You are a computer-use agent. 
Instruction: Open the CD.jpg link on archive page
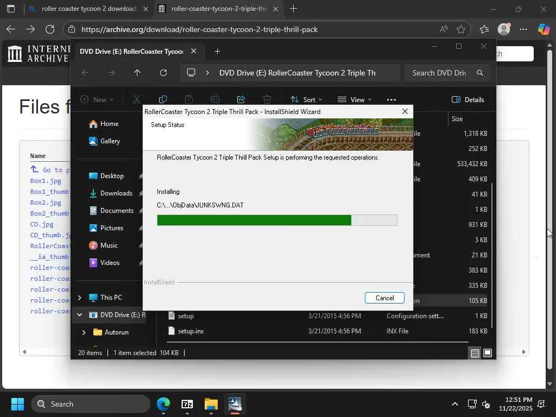(42, 224)
